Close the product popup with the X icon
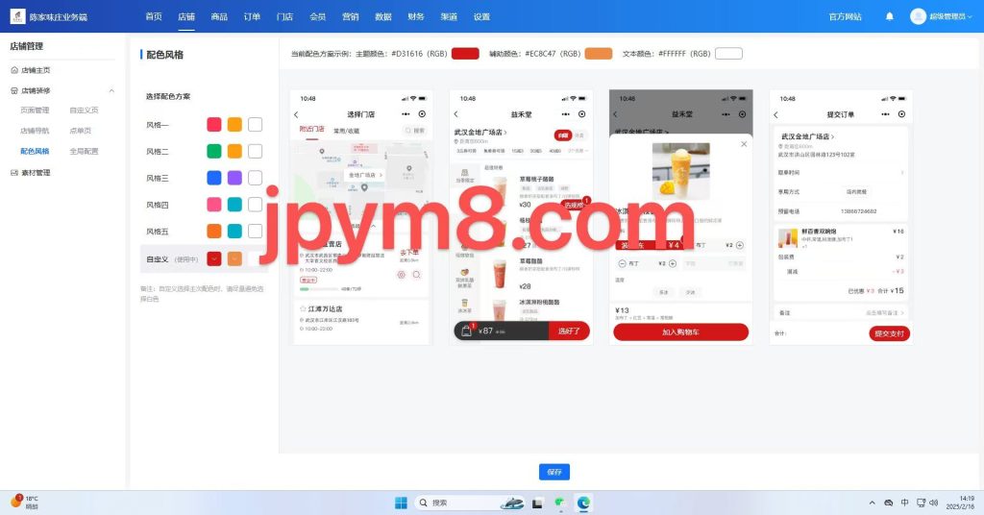984x515 pixels. pyautogui.click(x=744, y=144)
